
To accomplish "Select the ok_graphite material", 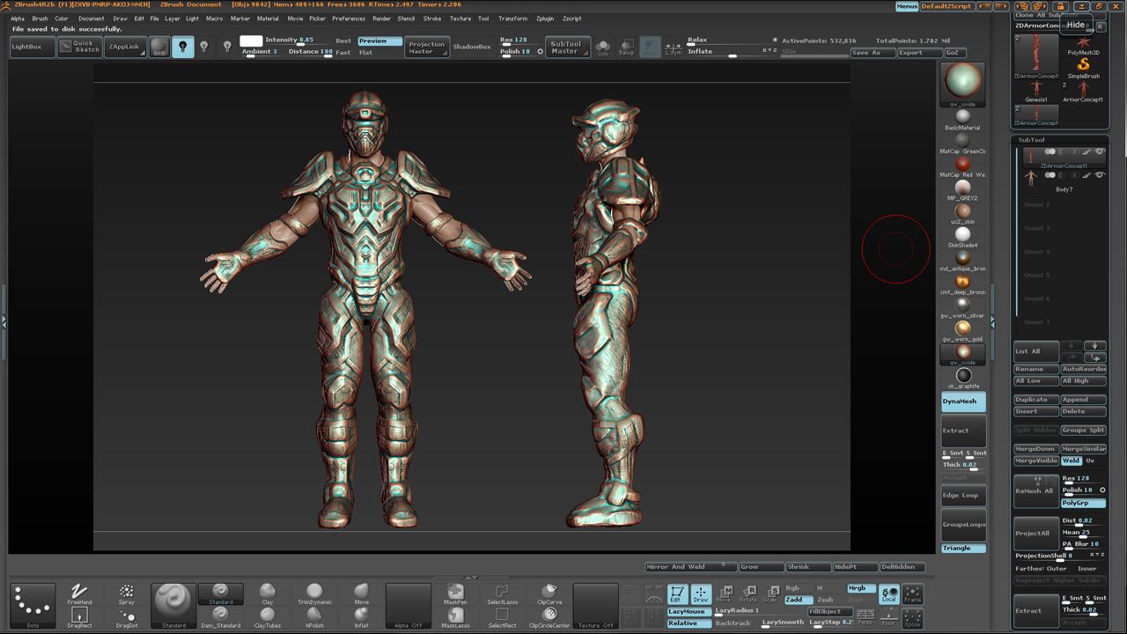I will pyautogui.click(x=963, y=379).
